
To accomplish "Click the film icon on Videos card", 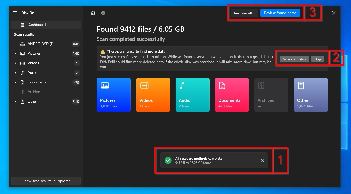I will tap(144, 86).
